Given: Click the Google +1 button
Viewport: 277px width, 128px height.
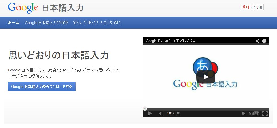Looking at the screenshot, I should (246, 7).
